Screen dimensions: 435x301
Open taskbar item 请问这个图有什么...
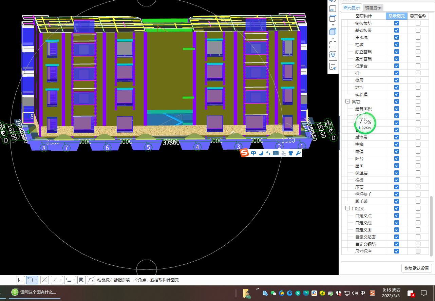point(35,292)
